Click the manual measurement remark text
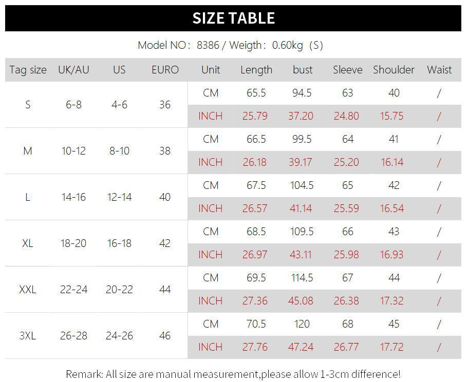 coord(233,374)
